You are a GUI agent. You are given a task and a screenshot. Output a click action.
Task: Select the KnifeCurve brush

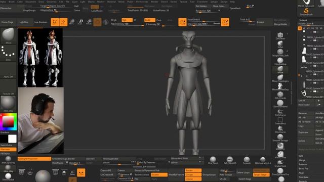pos(280,112)
